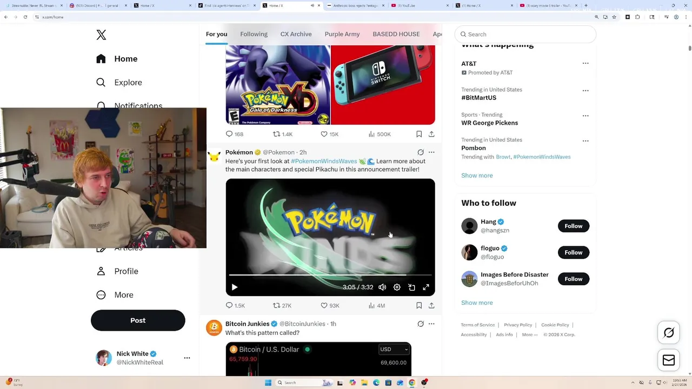Viewport: 692px width, 389px height.
Task: Open more options for Pombon trend
Action: coord(585,140)
